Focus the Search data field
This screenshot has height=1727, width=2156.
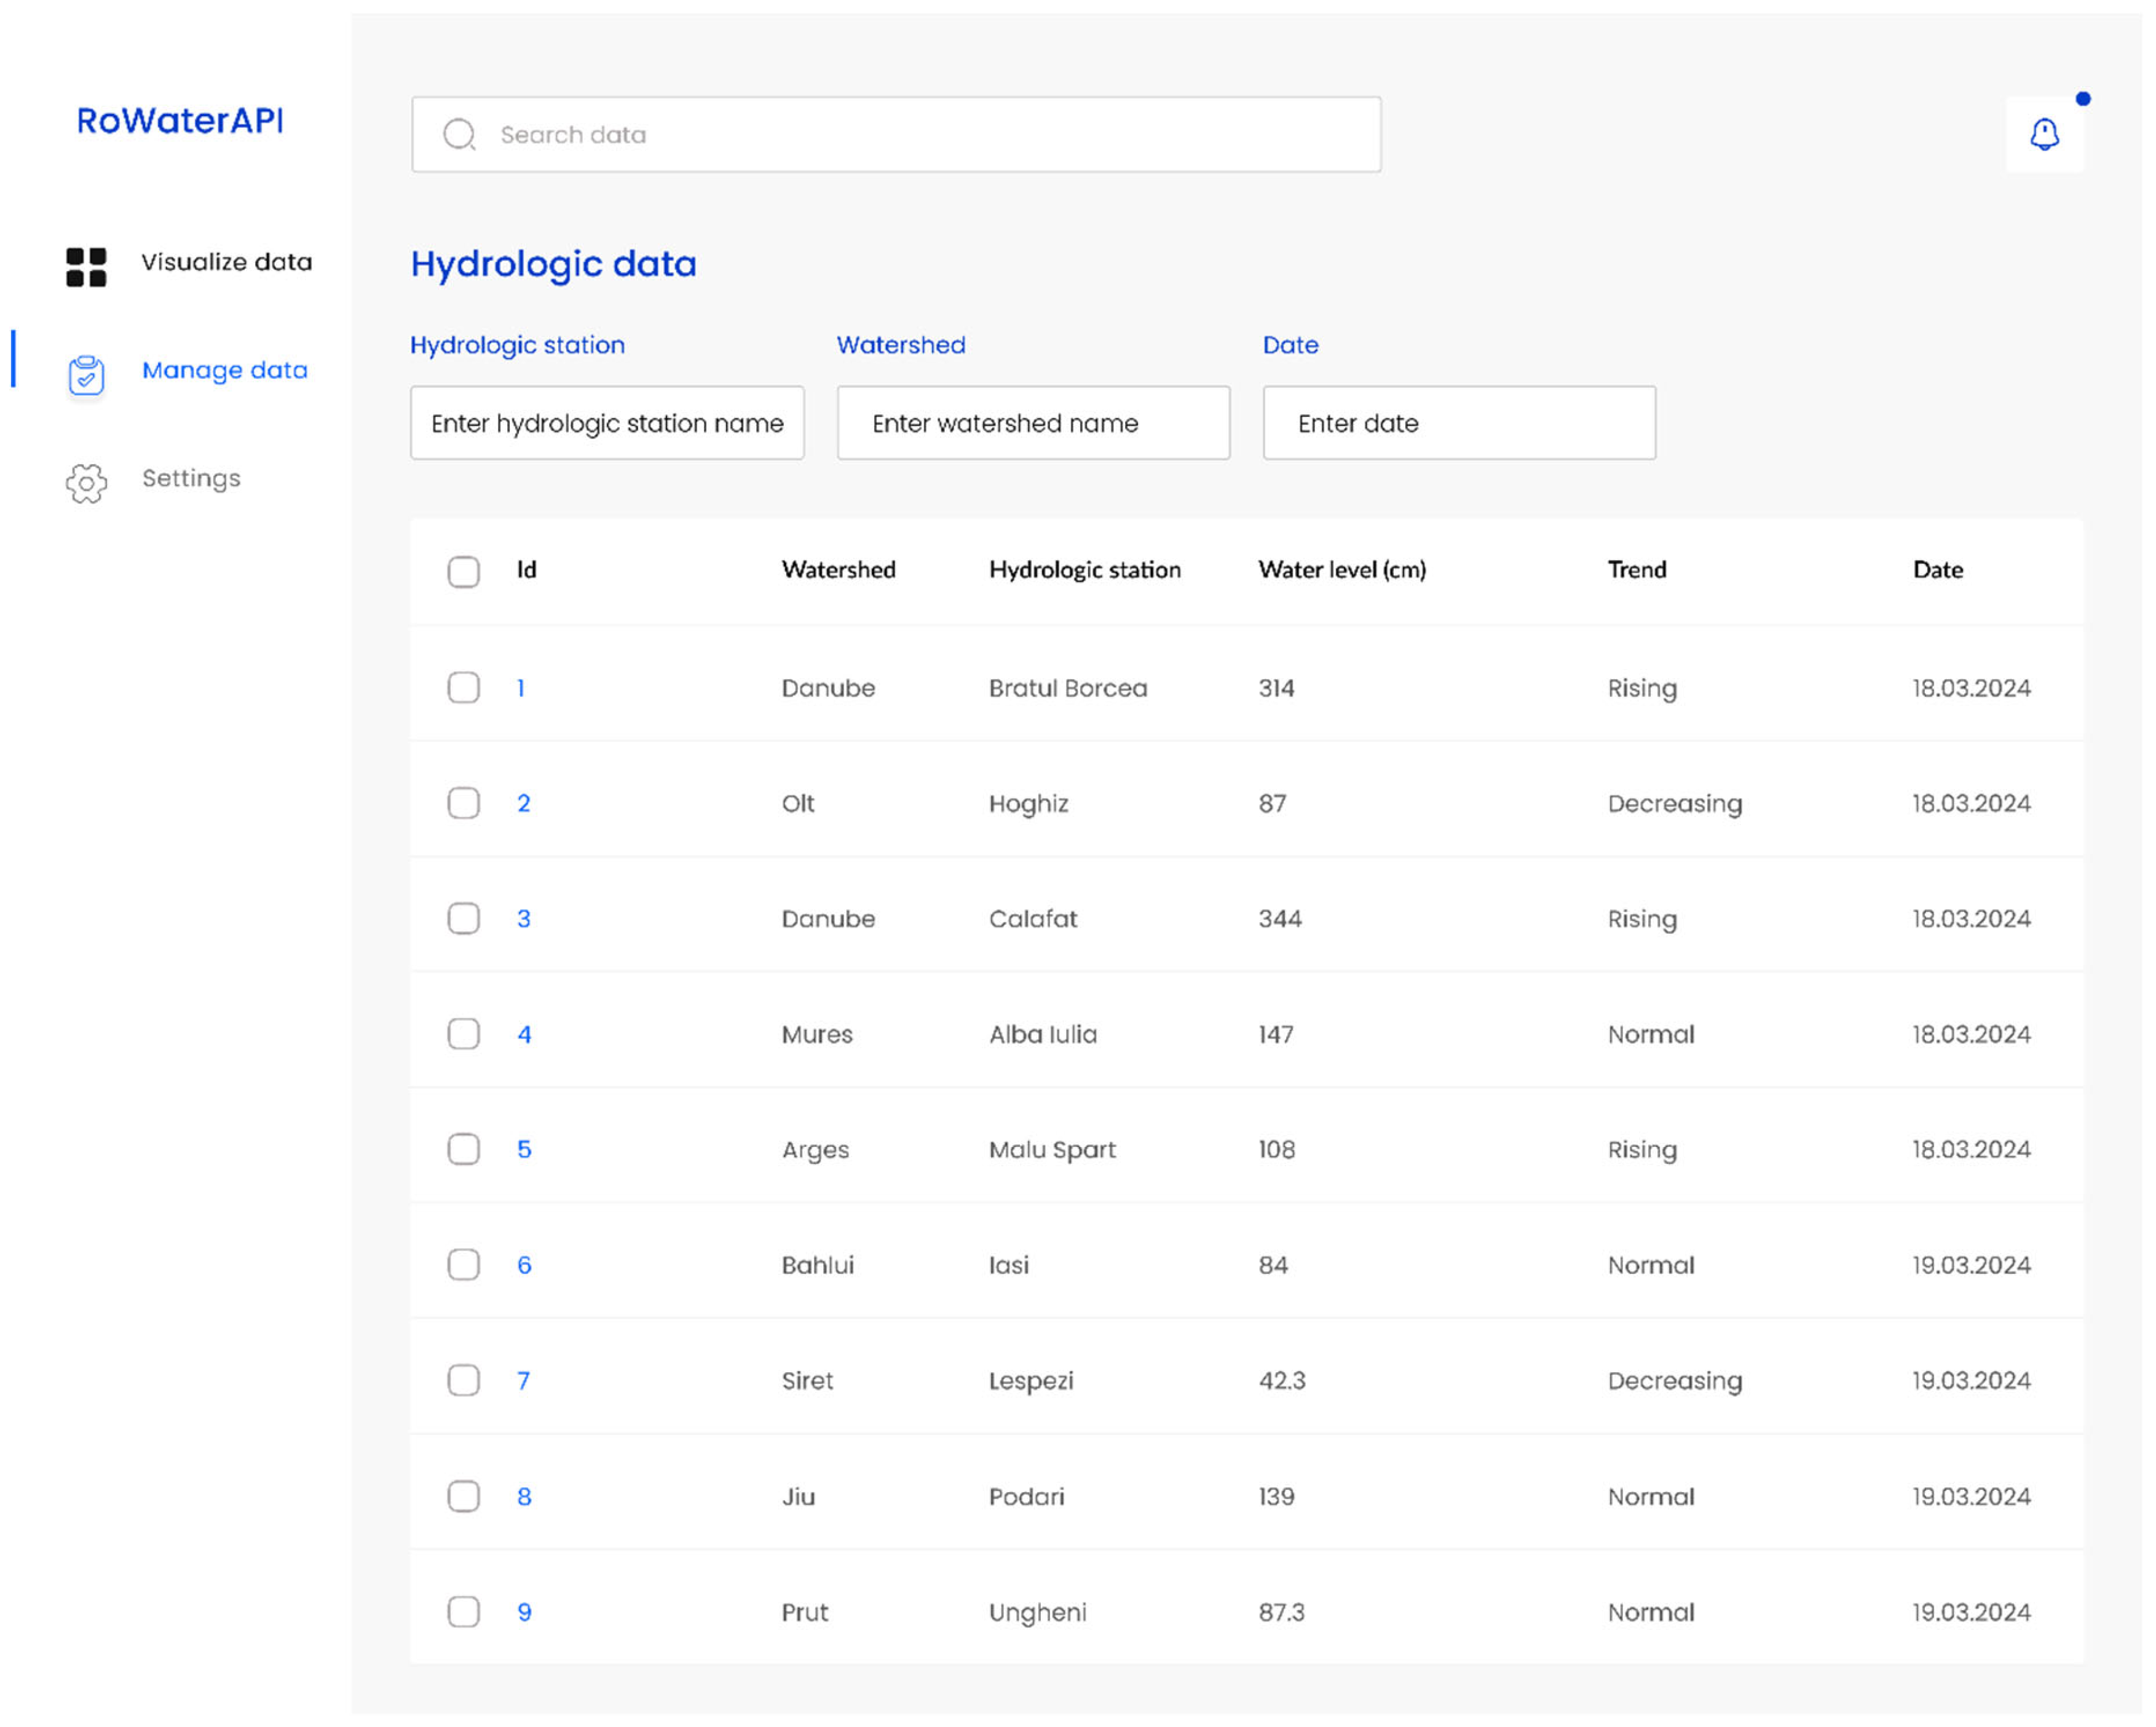point(896,134)
